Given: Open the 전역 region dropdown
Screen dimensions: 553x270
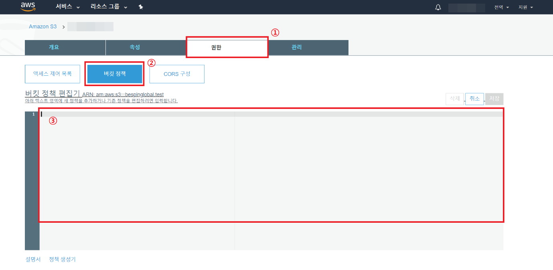Looking at the screenshot, I should point(501,7).
